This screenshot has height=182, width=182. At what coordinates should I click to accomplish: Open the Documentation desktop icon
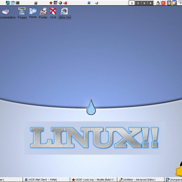[x=6, y=11]
